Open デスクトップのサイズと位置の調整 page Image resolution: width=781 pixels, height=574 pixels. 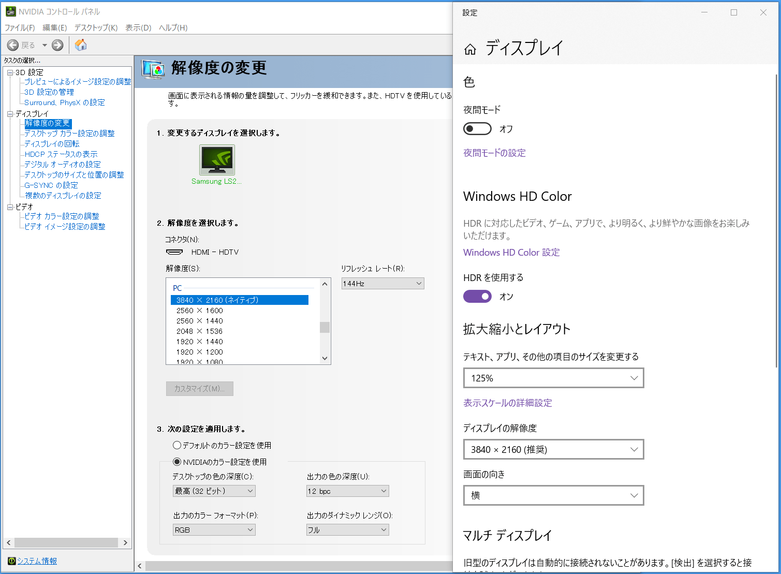[x=74, y=175]
